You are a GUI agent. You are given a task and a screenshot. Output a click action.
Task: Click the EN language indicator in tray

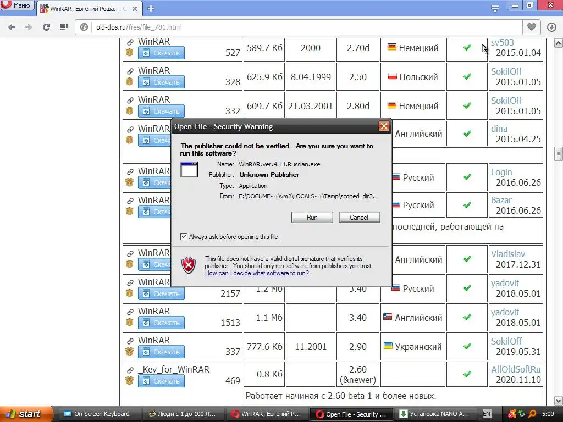pos(486,414)
